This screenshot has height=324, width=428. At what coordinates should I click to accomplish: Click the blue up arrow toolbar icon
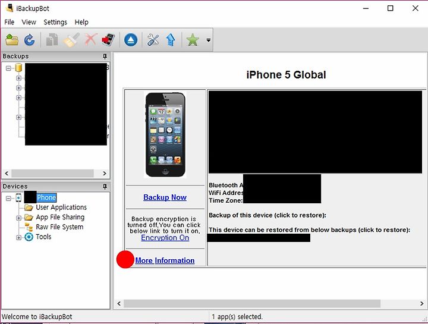point(171,40)
